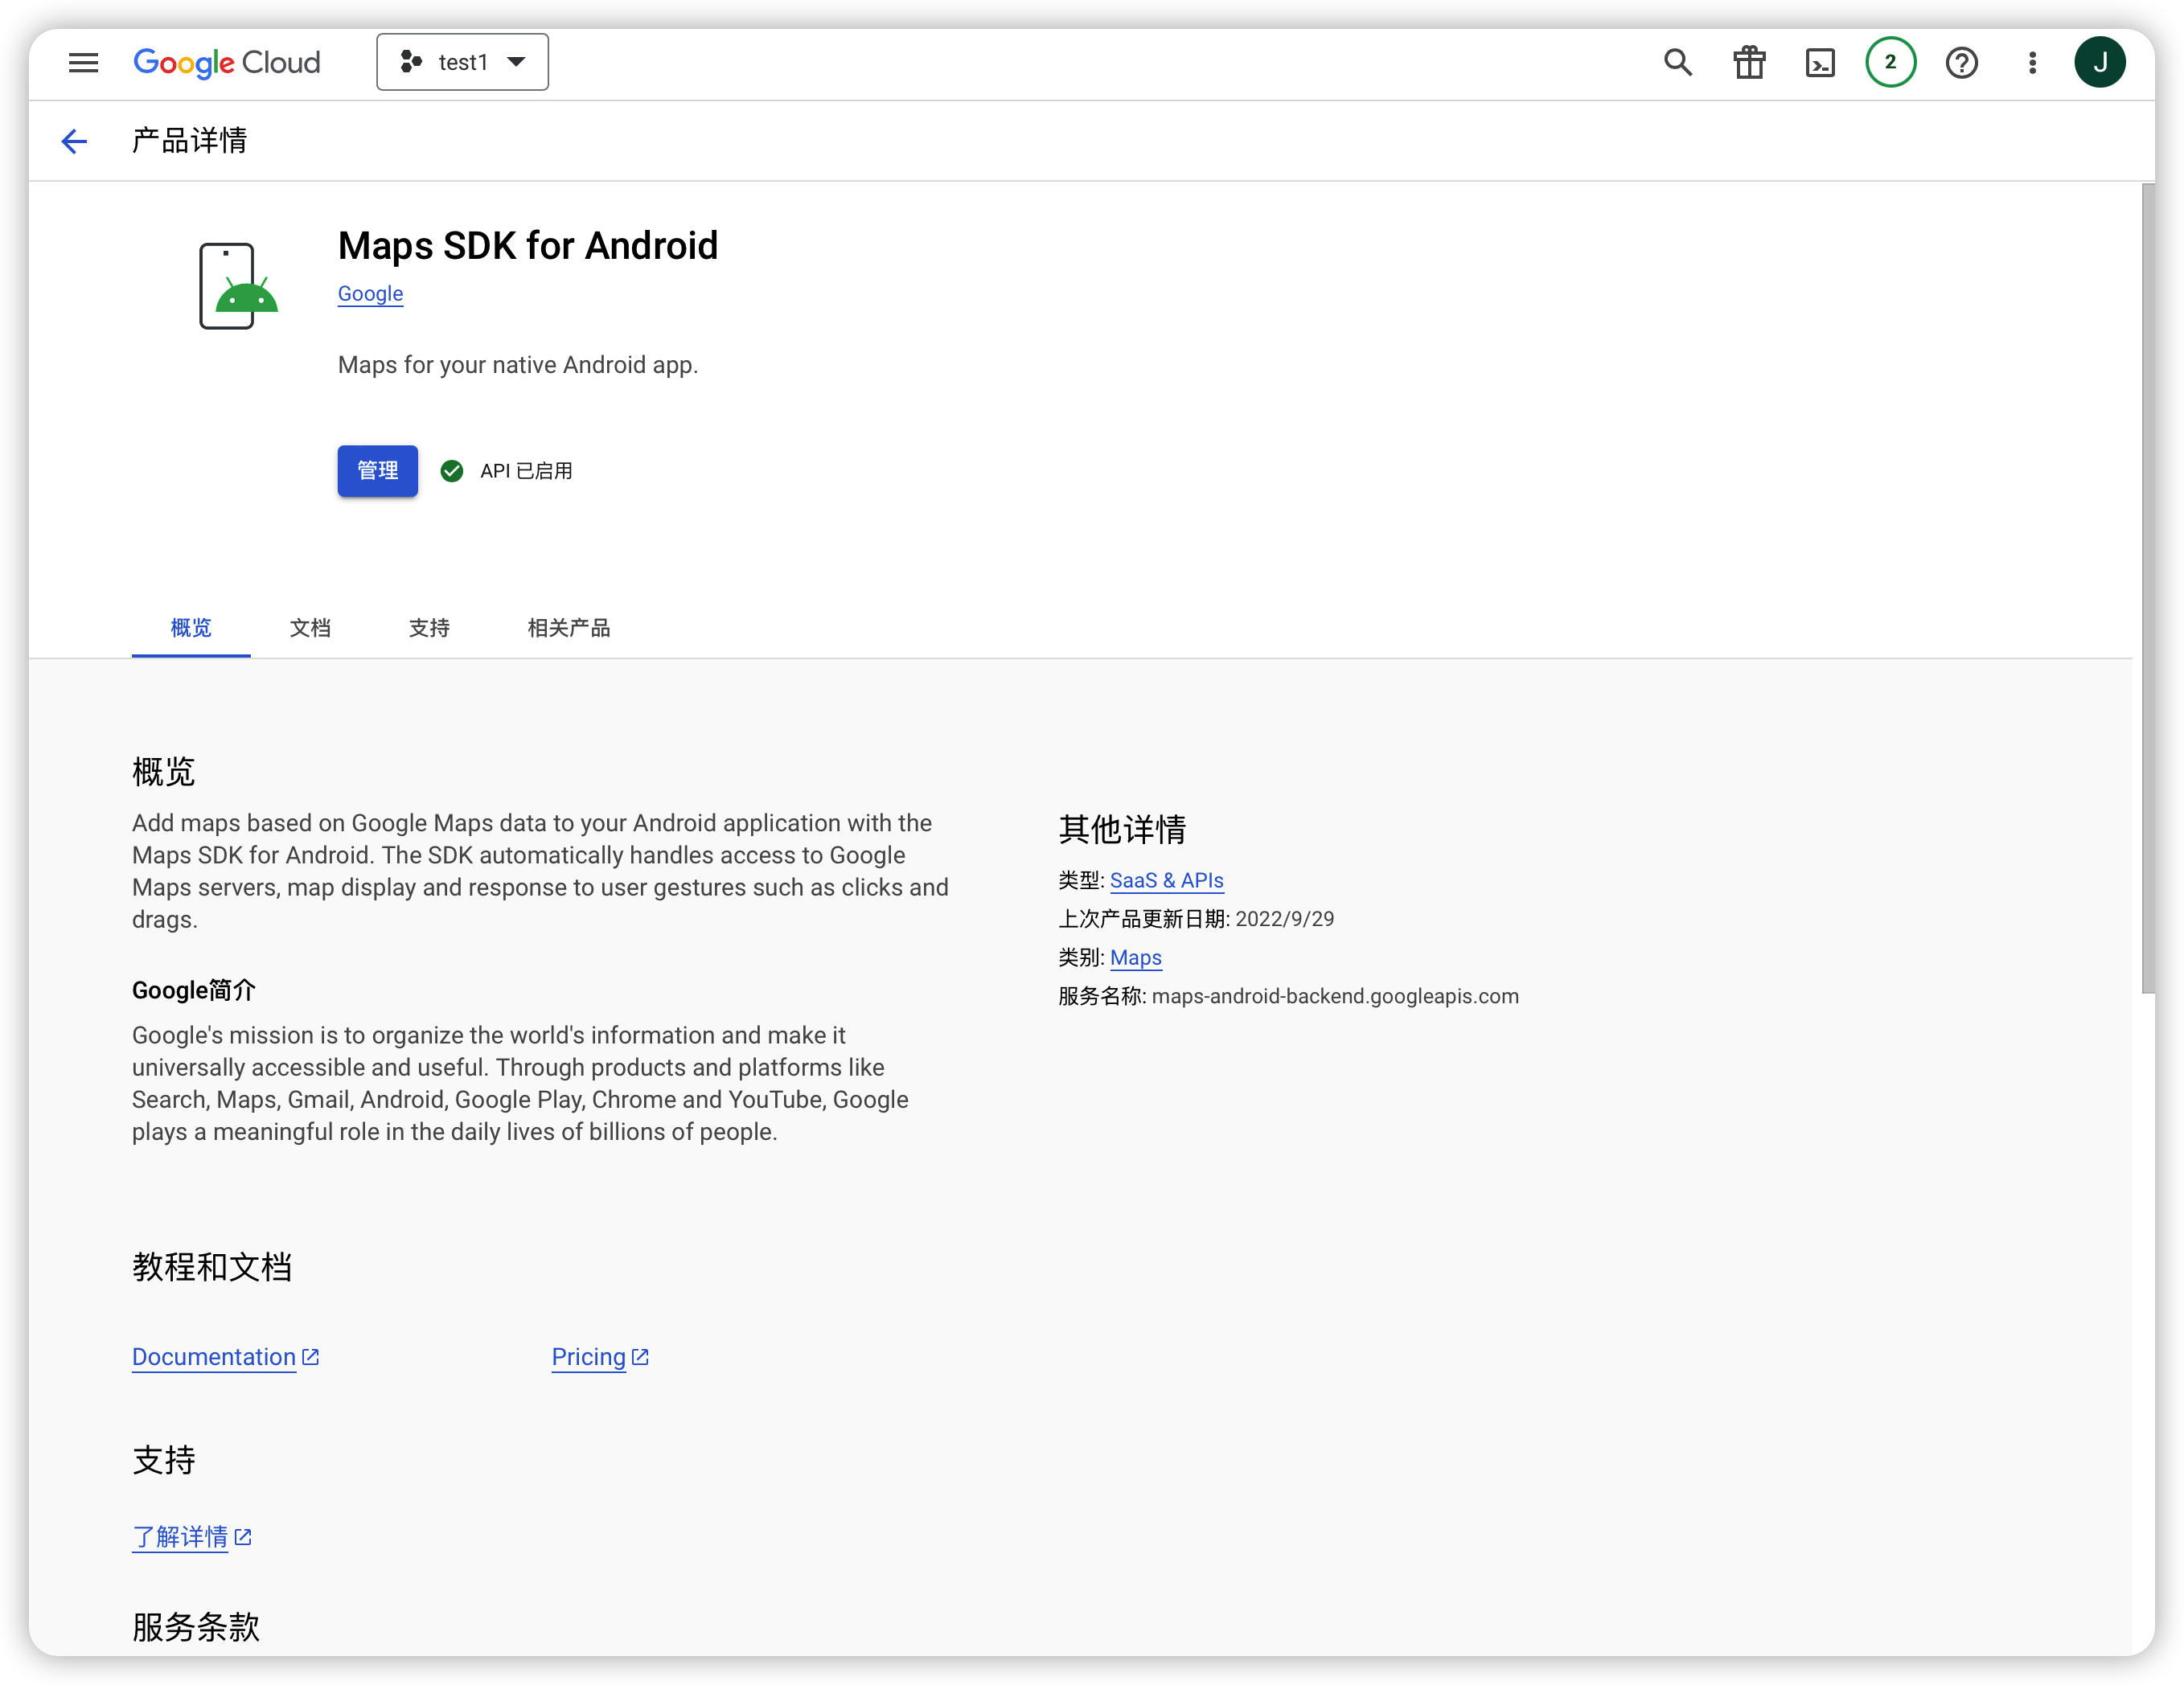Open the SaaS & APIs type link
The image size is (2184, 1685).
tap(1166, 880)
